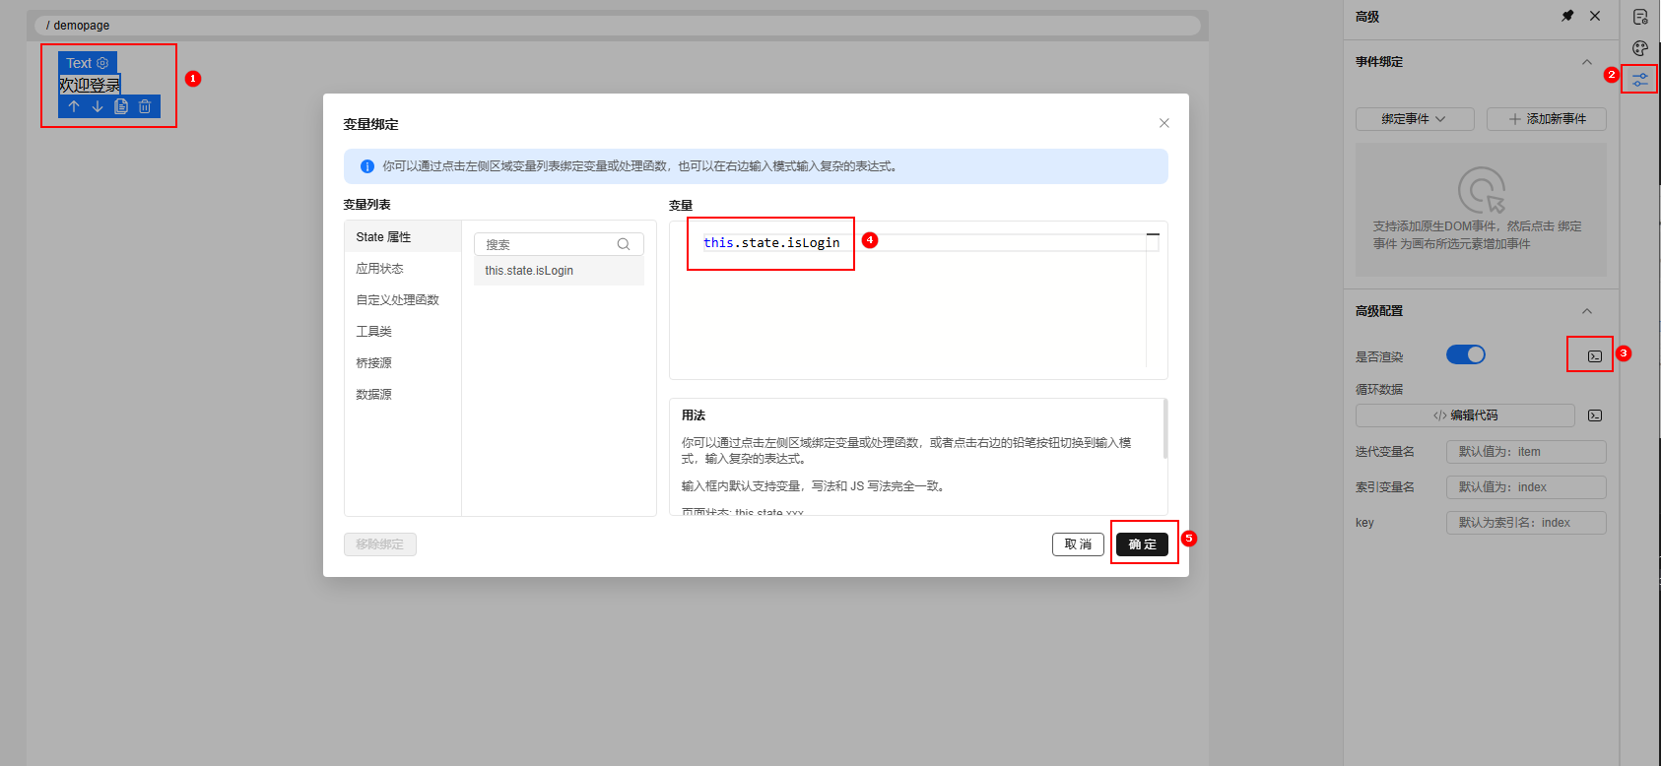The image size is (1661, 766).
Task: Delete the Text component with the trash icon
Action: 145,106
